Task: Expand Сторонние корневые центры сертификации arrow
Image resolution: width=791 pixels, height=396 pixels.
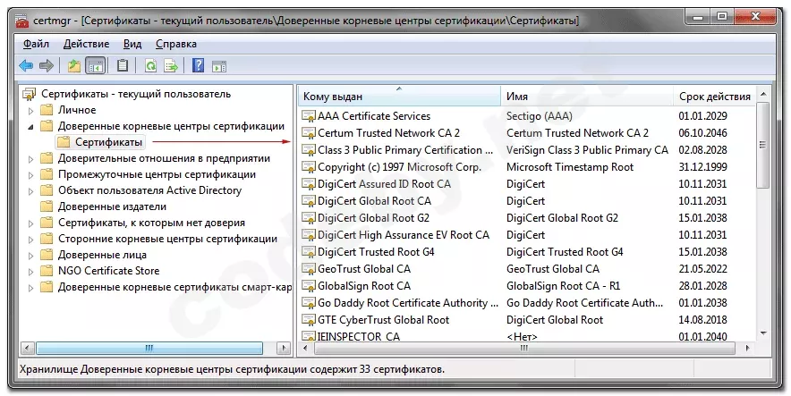Action: click(x=30, y=240)
